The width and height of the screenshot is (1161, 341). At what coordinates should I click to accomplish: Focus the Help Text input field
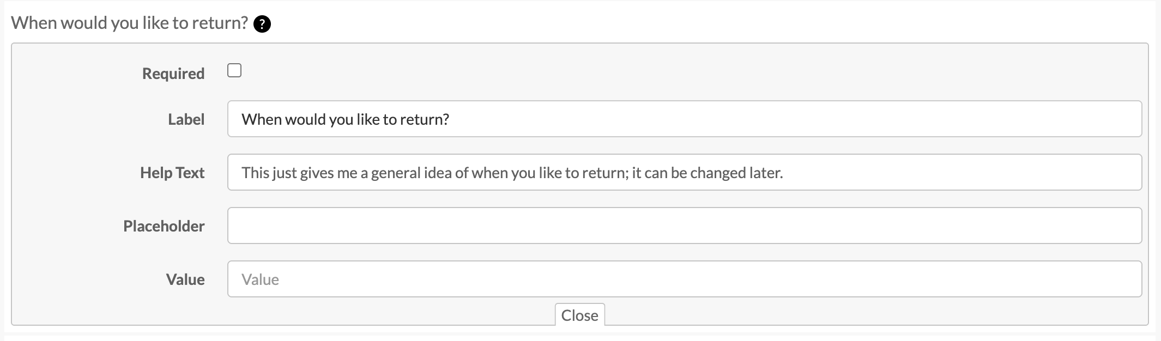[x=684, y=172]
